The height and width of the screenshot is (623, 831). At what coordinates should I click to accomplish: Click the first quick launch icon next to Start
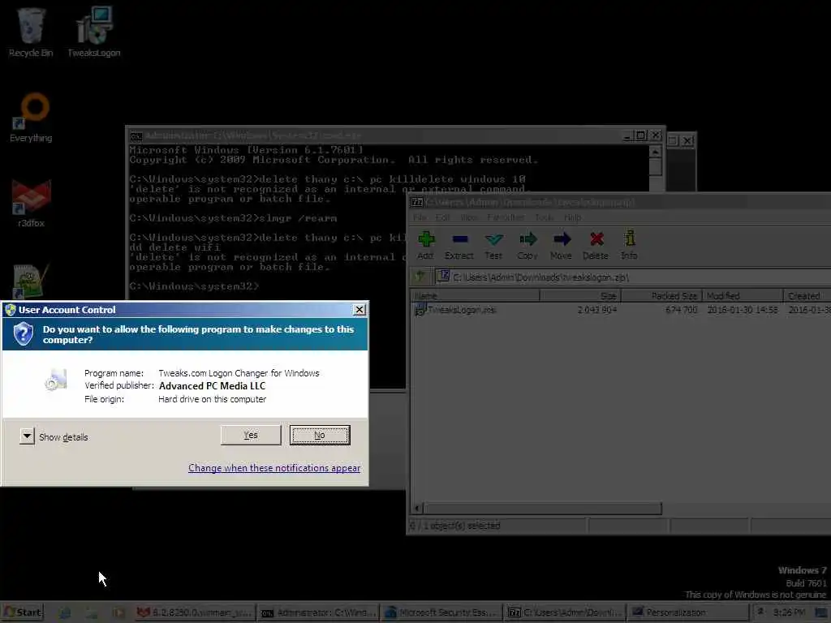pos(65,613)
